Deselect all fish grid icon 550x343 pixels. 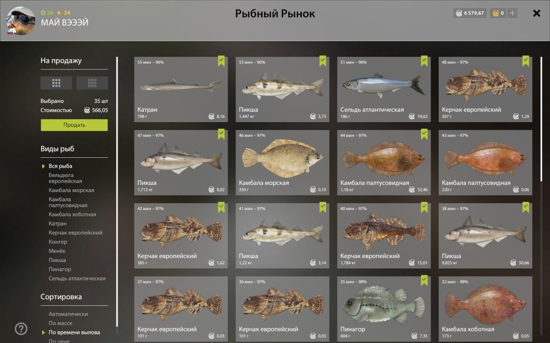pos(92,83)
